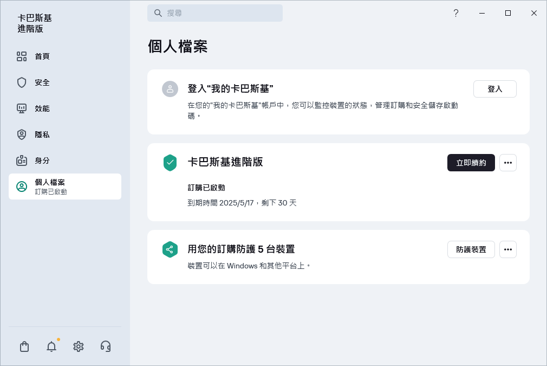The image size is (547, 366).
Task: Click the share icon beside 用您的訂購防護
Action: pyautogui.click(x=170, y=249)
